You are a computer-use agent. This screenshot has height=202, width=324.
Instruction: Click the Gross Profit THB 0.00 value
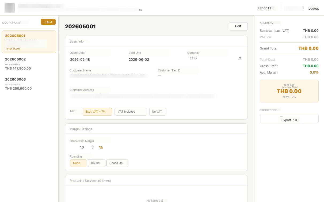click(x=311, y=66)
